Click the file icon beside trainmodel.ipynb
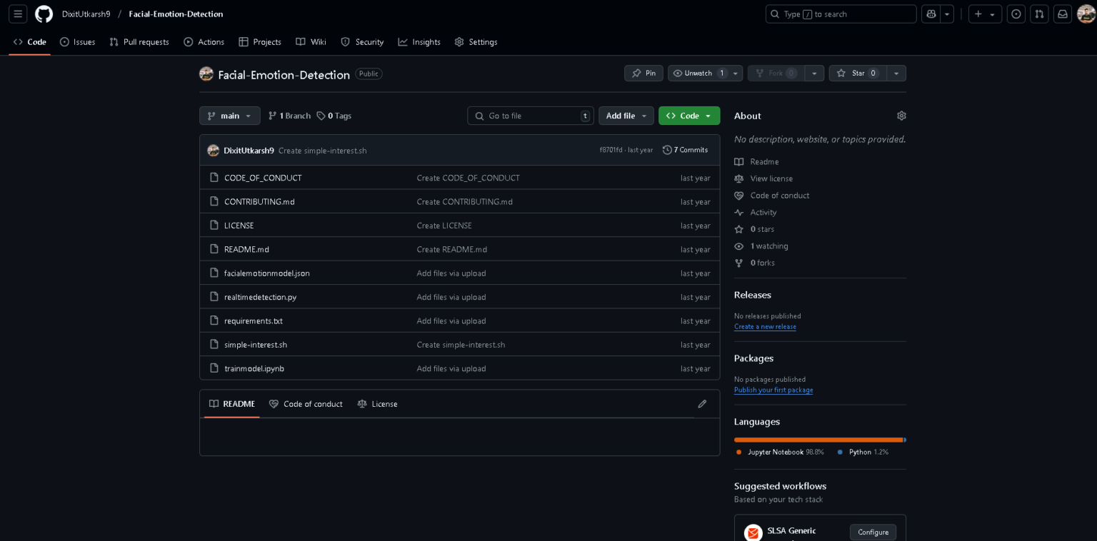 (214, 368)
